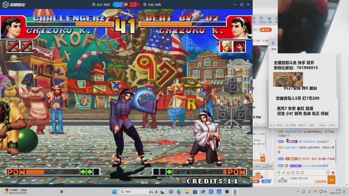Viewport: 349px width, 196px height.
Task: Open Outlook on the taskbar
Action: click(x=203, y=192)
